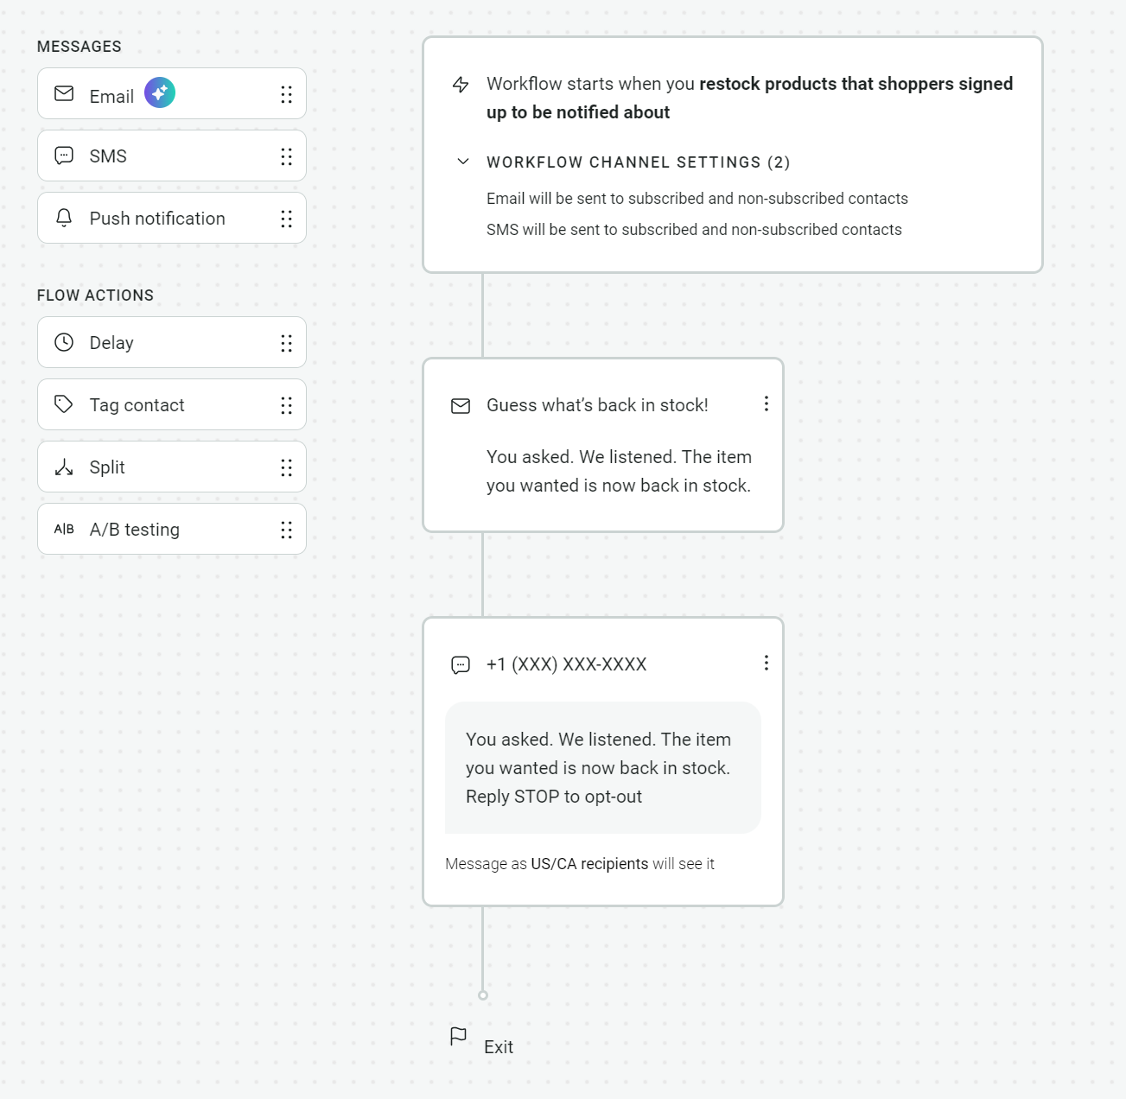Select the SMS node labeled +1 (XXX) XXX-XXXX
This screenshot has height=1099, width=1126.
point(602,760)
